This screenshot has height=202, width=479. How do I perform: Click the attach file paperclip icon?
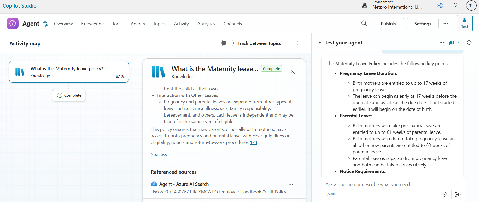pyautogui.click(x=445, y=194)
